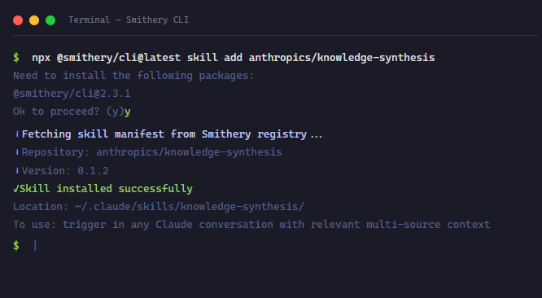Click the Terminal – Smithery CLI title
Viewport: 542px width, 298px height.
(129, 20)
